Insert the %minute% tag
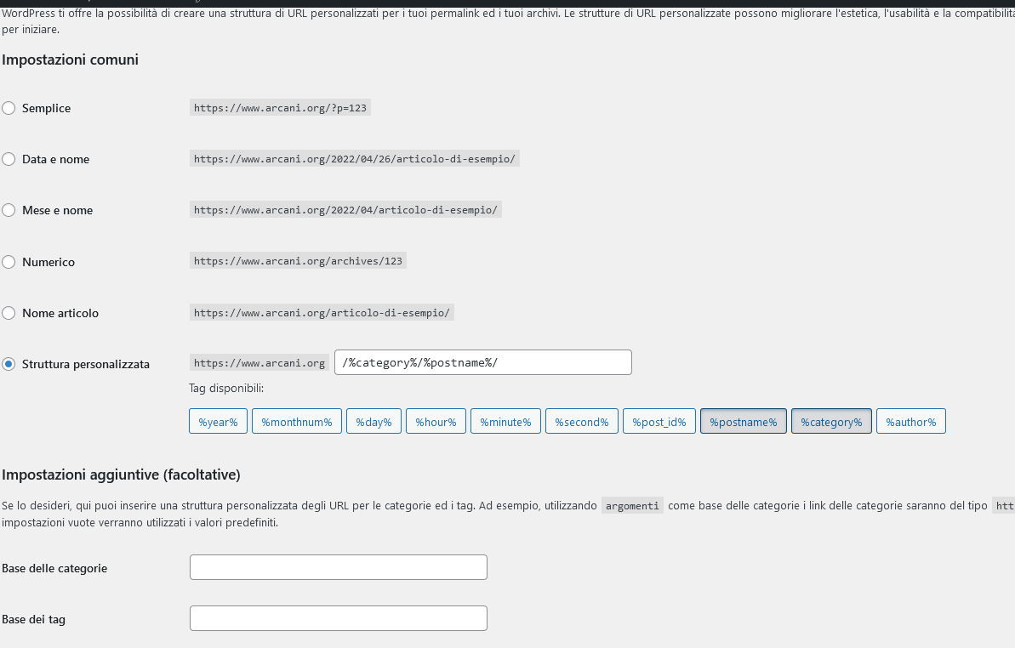1015x648 pixels. pyautogui.click(x=505, y=422)
